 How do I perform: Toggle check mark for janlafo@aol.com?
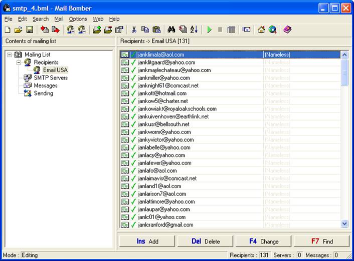click(x=134, y=170)
